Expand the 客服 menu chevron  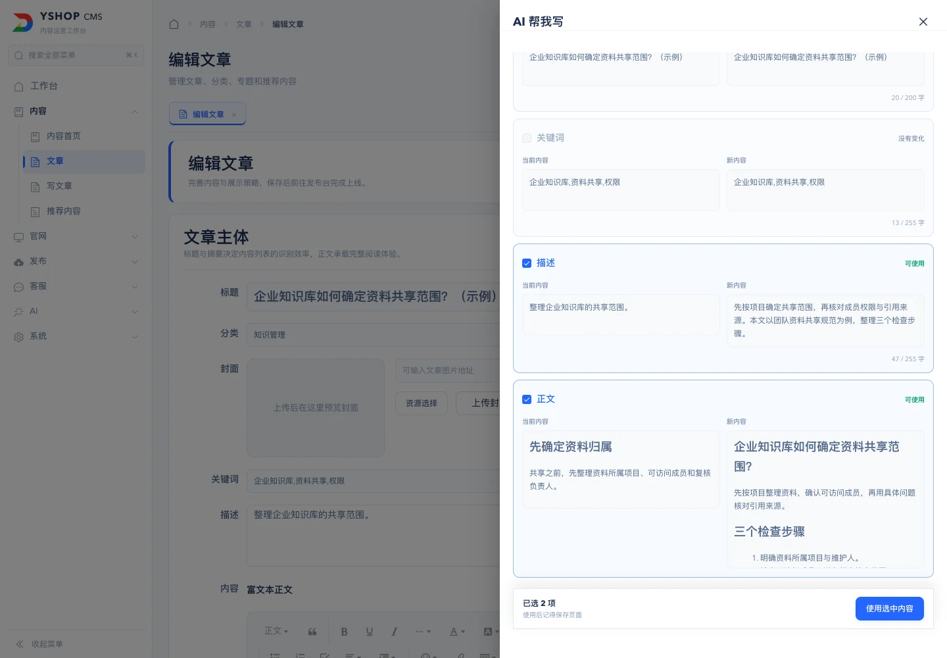[x=135, y=286]
